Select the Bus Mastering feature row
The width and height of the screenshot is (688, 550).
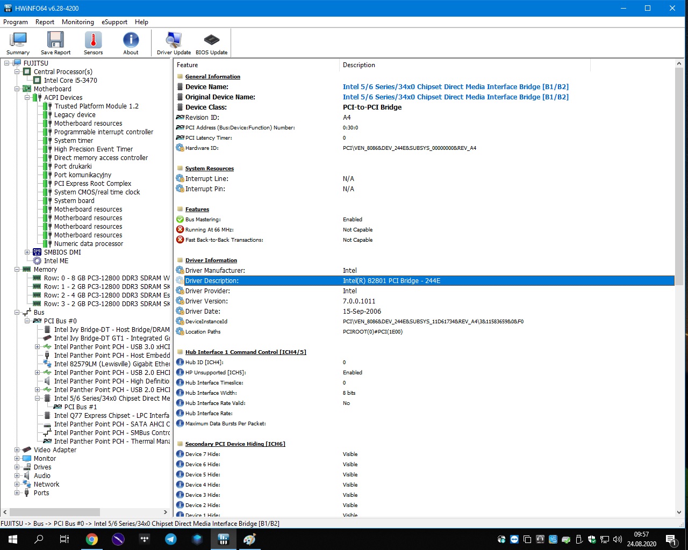(x=425, y=220)
